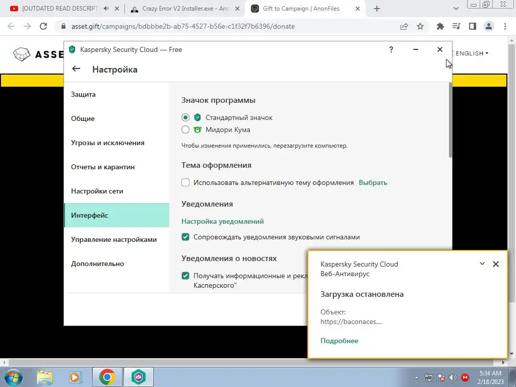Open the Chrome profile avatar

coord(489,26)
